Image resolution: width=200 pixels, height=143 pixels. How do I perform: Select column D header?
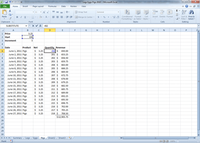(50, 30)
